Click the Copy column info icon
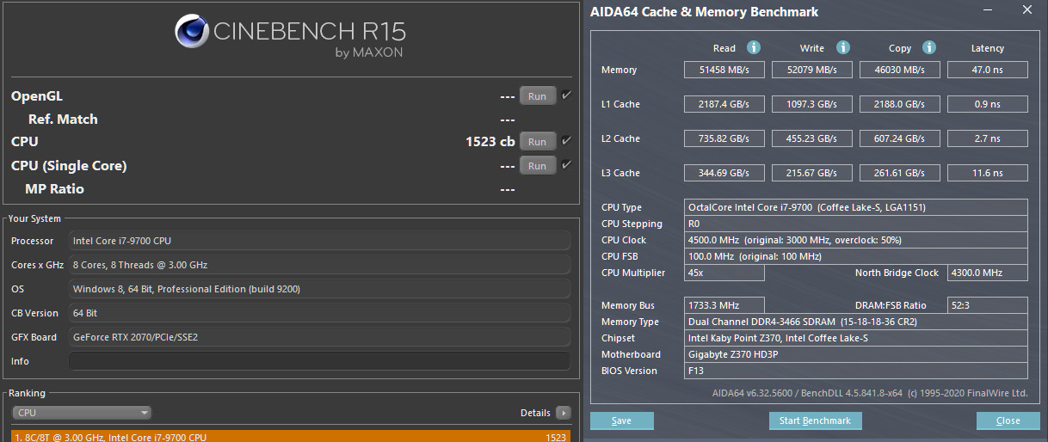 [928, 48]
